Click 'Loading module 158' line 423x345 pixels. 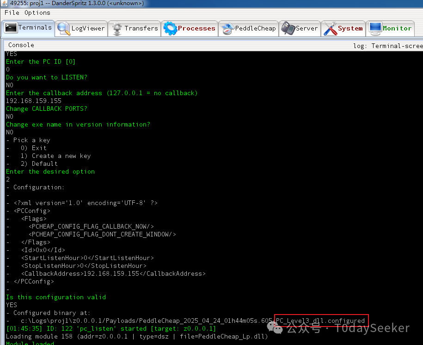(137, 336)
